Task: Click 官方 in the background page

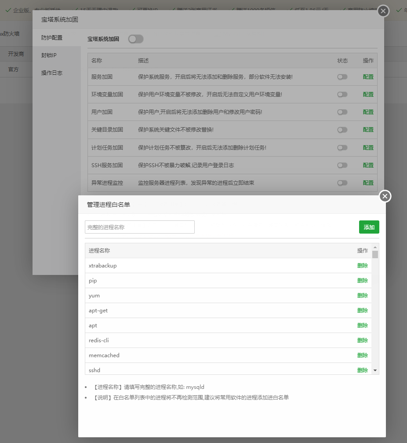Action: click(x=13, y=70)
